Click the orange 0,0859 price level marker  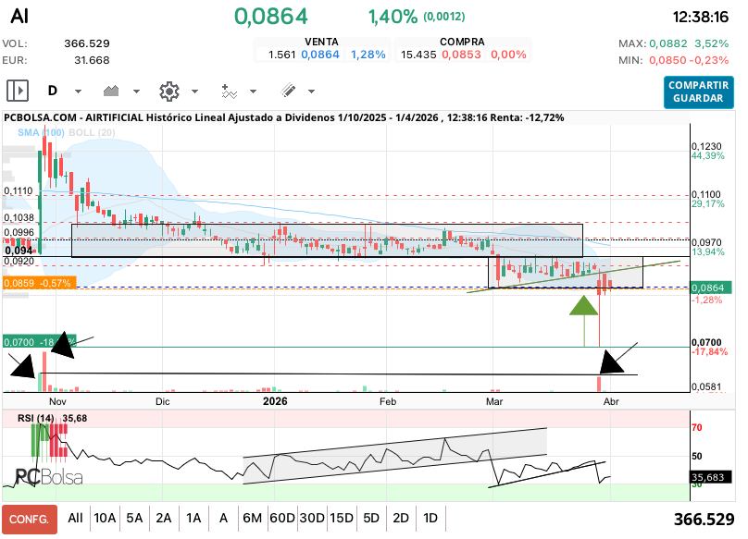pos(38,283)
